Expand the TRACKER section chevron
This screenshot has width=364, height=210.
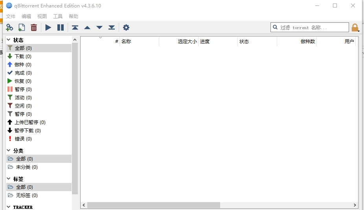point(9,207)
